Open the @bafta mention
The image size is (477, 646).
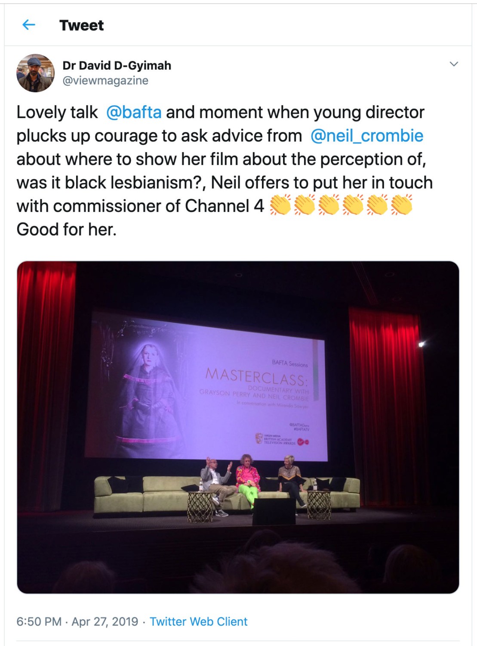point(134,112)
